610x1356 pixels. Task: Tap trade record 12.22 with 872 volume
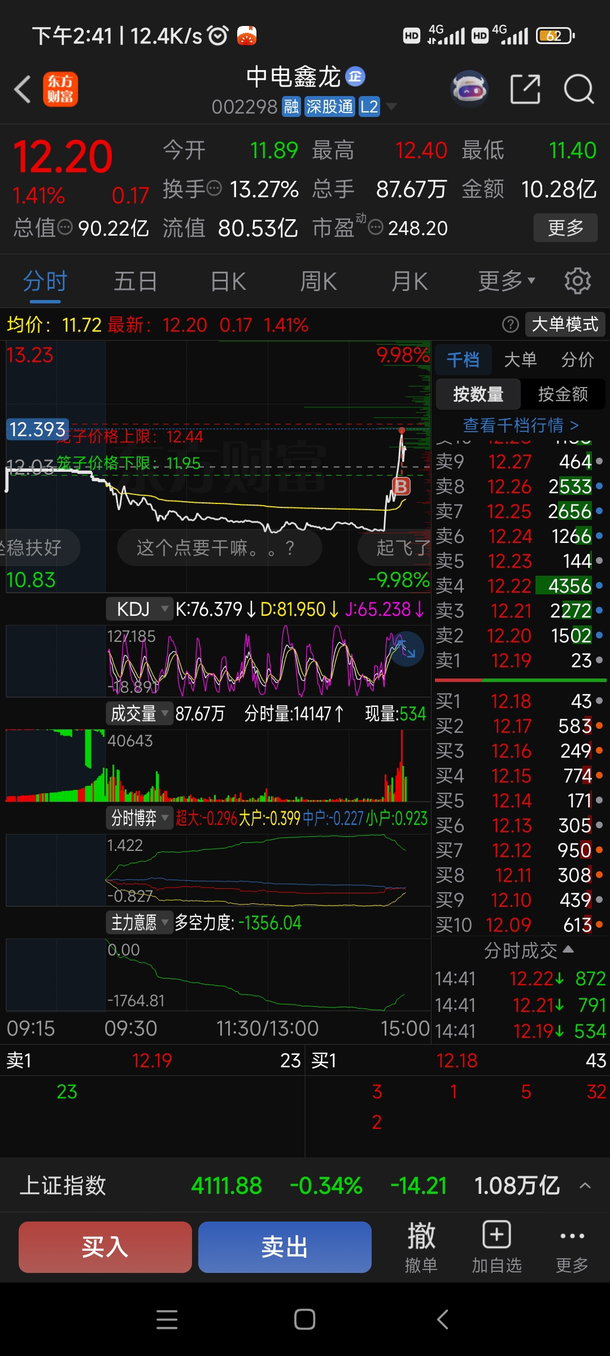pyautogui.click(x=520, y=979)
